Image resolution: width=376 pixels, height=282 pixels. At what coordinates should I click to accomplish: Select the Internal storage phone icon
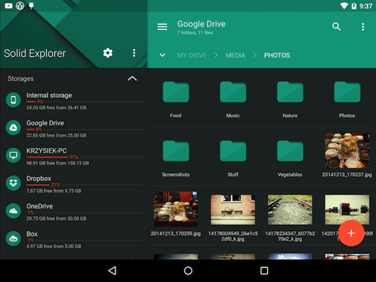tap(13, 100)
